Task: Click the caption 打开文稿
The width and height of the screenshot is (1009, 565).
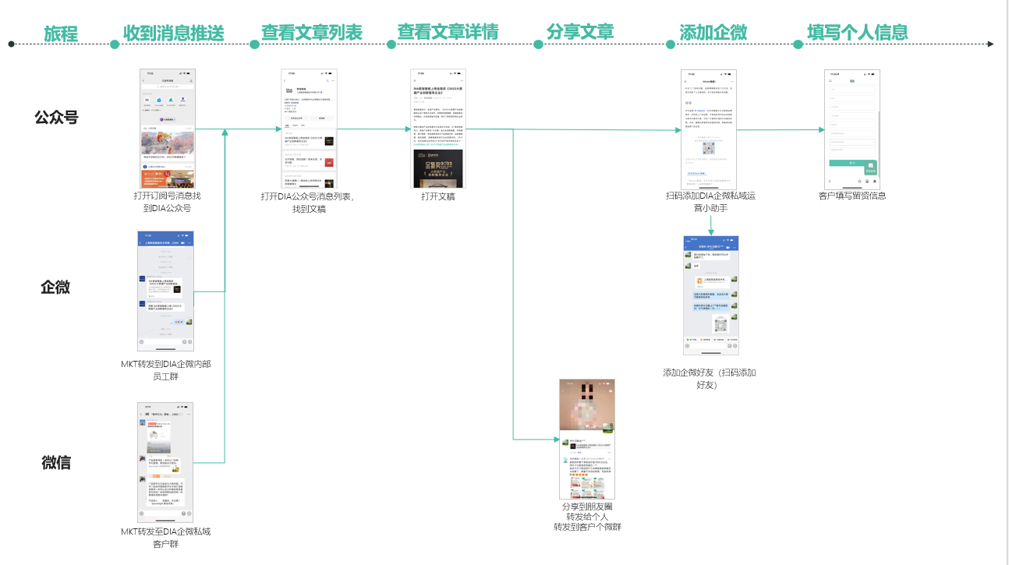Action: (438, 196)
